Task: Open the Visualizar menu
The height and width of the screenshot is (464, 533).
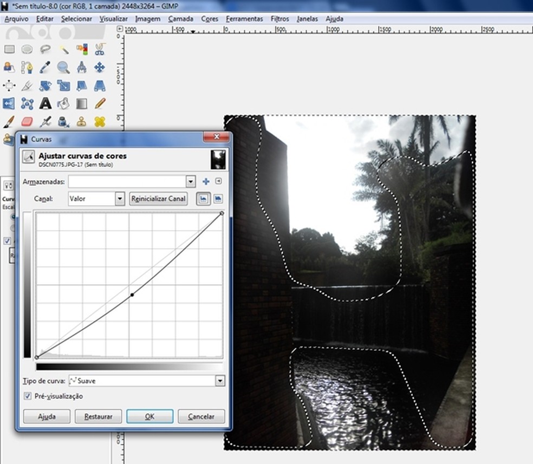Action: [114, 19]
